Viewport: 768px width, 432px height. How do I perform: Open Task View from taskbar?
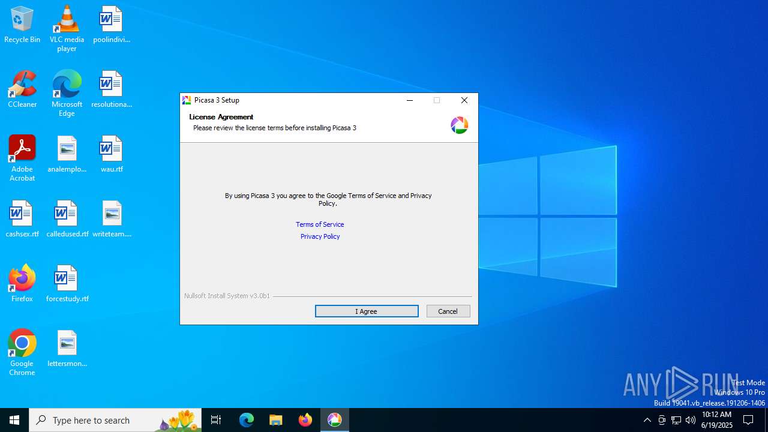pyautogui.click(x=216, y=420)
